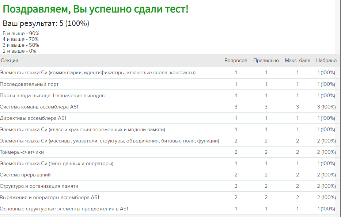Select 'Основные структурные элементы предложения в A51' row
The width and height of the screenshot is (341, 217).
point(170,209)
